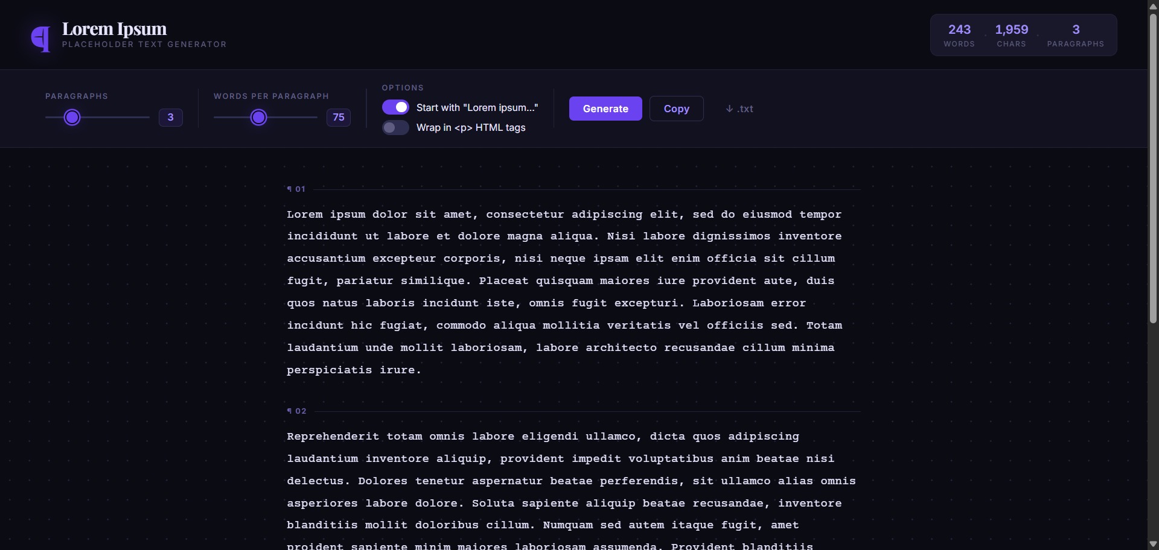Click the PARAGRAPHS slider label
Viewport: 1159px width, 550px height.
point(77,96)
